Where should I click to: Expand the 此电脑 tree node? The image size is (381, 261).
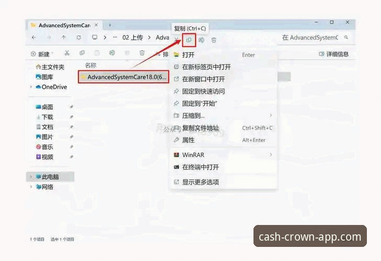(31, 177)
